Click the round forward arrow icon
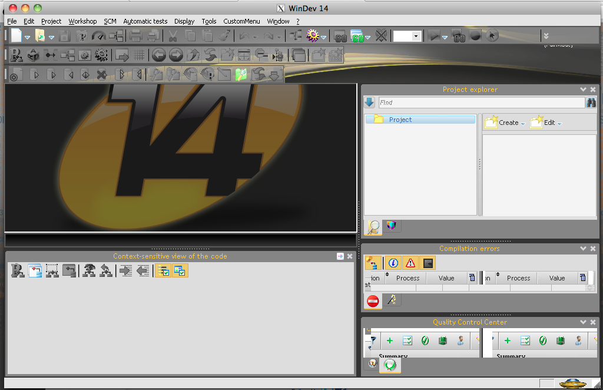The width and height of the screenshot is (603, 390). tap(176, 55)
